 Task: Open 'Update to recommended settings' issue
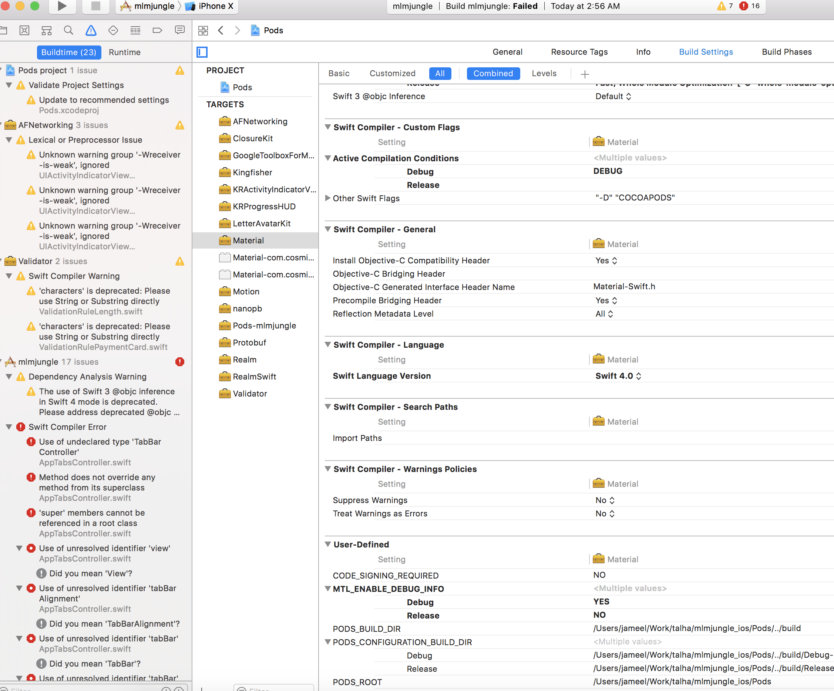[104, 105]
